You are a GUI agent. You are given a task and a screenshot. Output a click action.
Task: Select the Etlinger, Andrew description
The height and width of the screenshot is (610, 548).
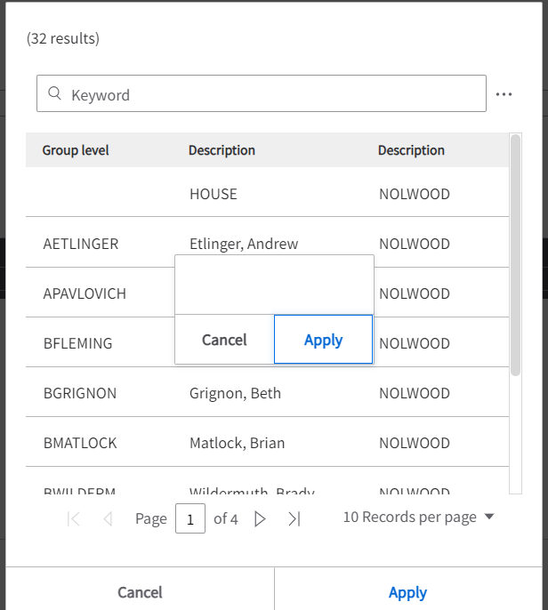click(244, 244)
